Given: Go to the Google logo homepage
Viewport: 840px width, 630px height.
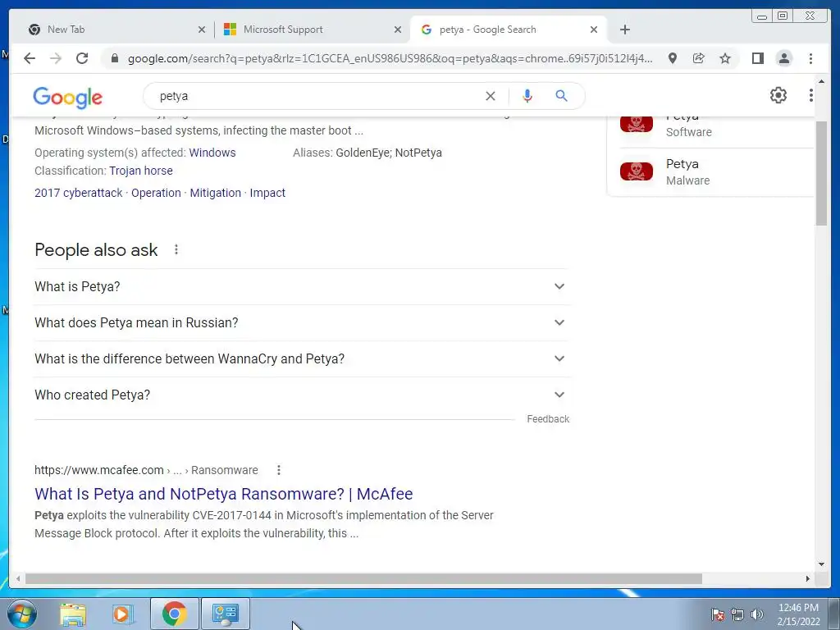Looking at the screenshot, I should [x=67, y=97].
